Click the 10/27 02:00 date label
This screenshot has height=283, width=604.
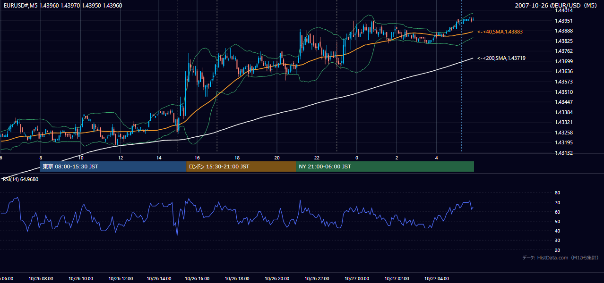tap(397, 279)
